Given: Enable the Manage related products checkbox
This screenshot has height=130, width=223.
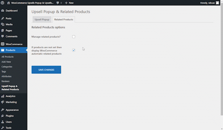Looking at the screenshot, I should [74, 37].
